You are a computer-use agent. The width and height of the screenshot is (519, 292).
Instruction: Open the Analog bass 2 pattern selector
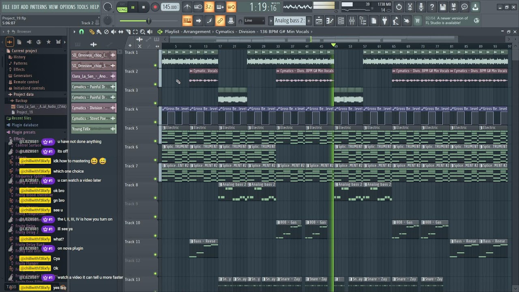[x=289, y=21]
